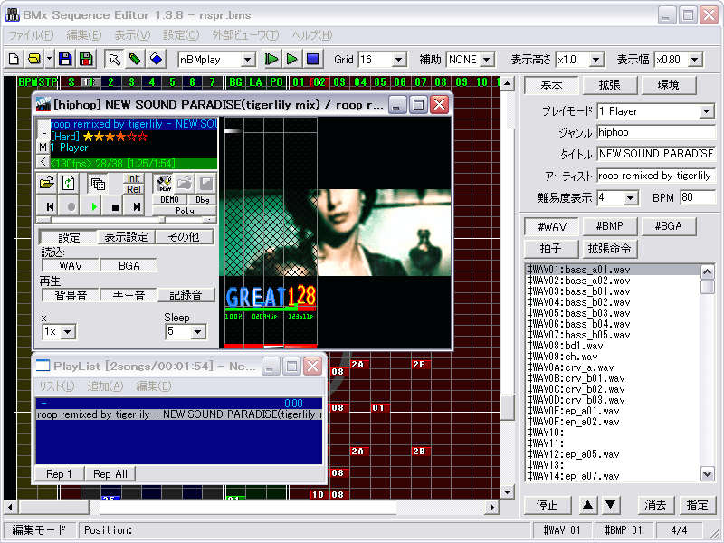Click the player's reload file icon

69,183
